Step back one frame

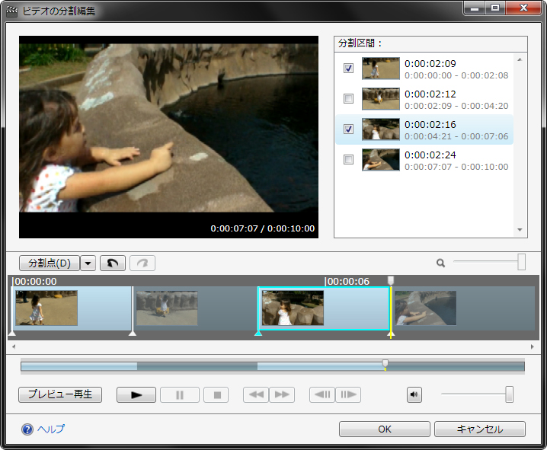[322, 395]
